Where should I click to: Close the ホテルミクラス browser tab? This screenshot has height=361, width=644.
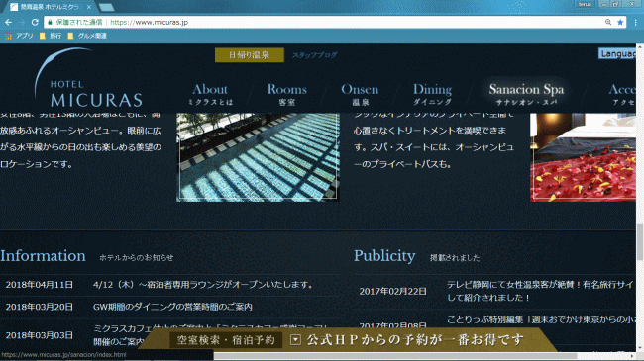pos(89,7)
